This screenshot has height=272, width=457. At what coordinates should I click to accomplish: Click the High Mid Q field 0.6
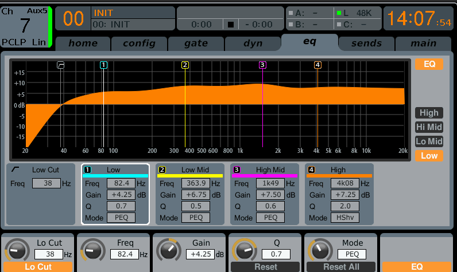270,206
